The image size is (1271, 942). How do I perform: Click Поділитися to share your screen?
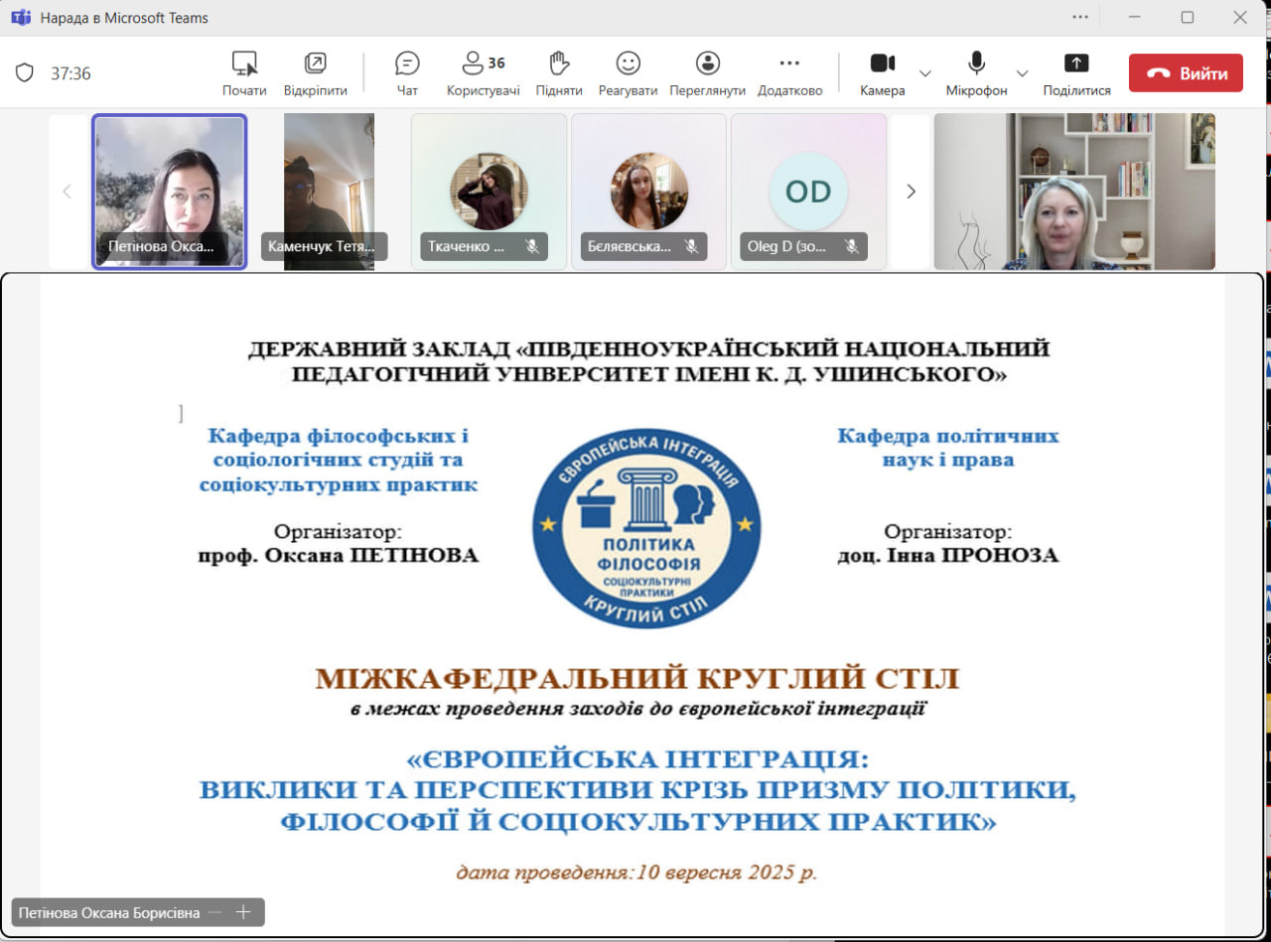(1076, 73)
